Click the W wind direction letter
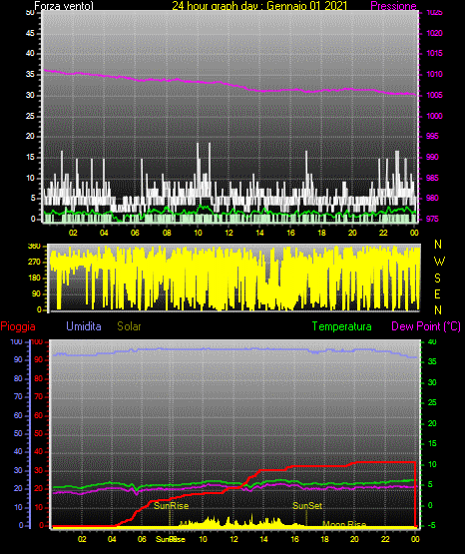The image size is (465, 554). tap(439, 262)
